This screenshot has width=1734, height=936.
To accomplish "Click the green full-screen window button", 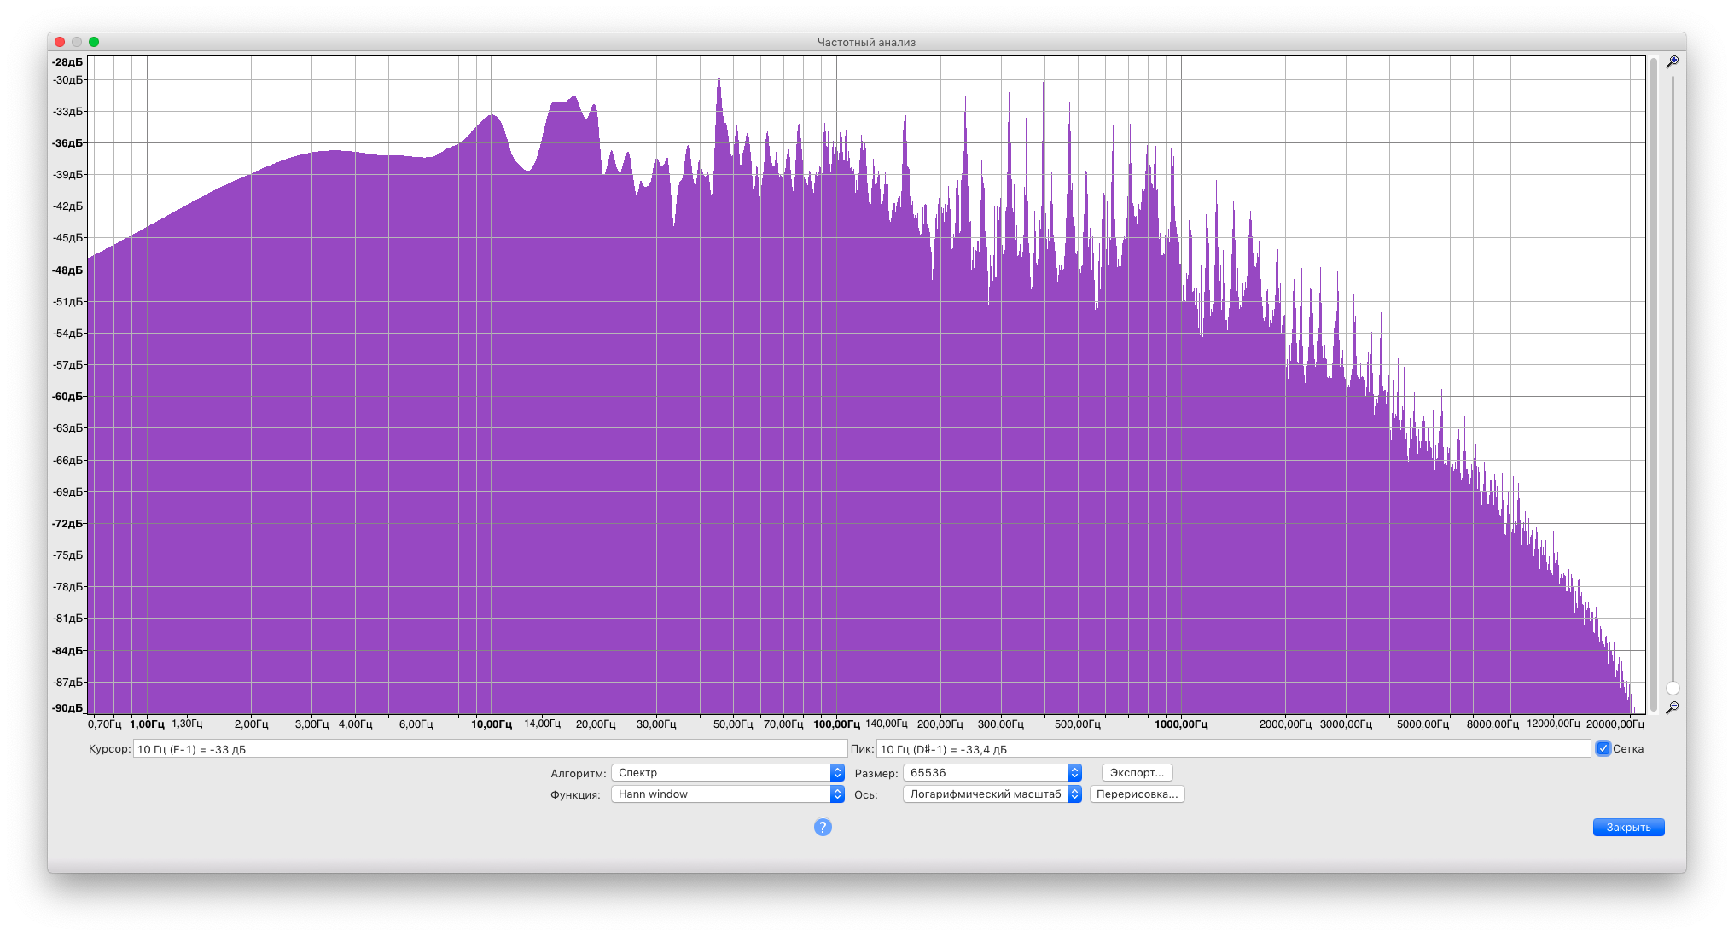I will tap(94, 42).
